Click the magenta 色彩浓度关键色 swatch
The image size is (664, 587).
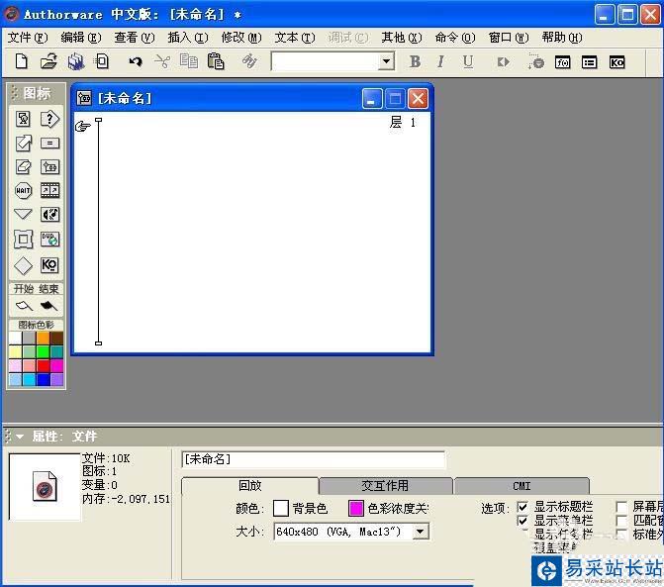coord(355,508)
